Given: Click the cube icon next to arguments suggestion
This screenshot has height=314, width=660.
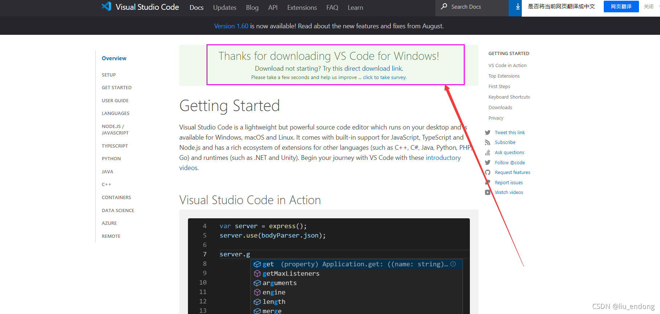Looking at the screenshot, I should pos(257,283).
